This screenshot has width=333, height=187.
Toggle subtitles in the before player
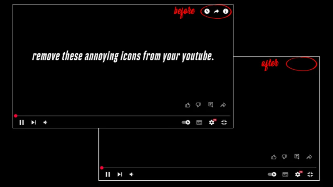199,122
